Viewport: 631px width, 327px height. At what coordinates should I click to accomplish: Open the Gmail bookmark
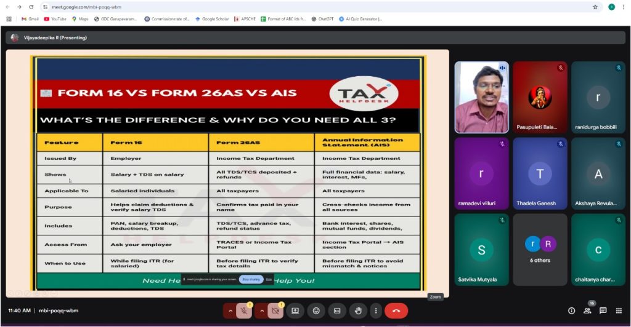pyautogui.click(x=30, y=19)
